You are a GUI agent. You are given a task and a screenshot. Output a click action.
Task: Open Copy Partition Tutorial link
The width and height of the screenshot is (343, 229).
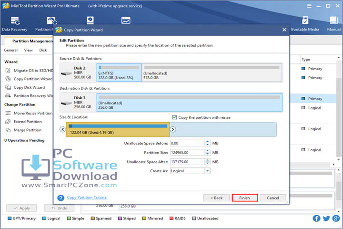coord(87,198)
